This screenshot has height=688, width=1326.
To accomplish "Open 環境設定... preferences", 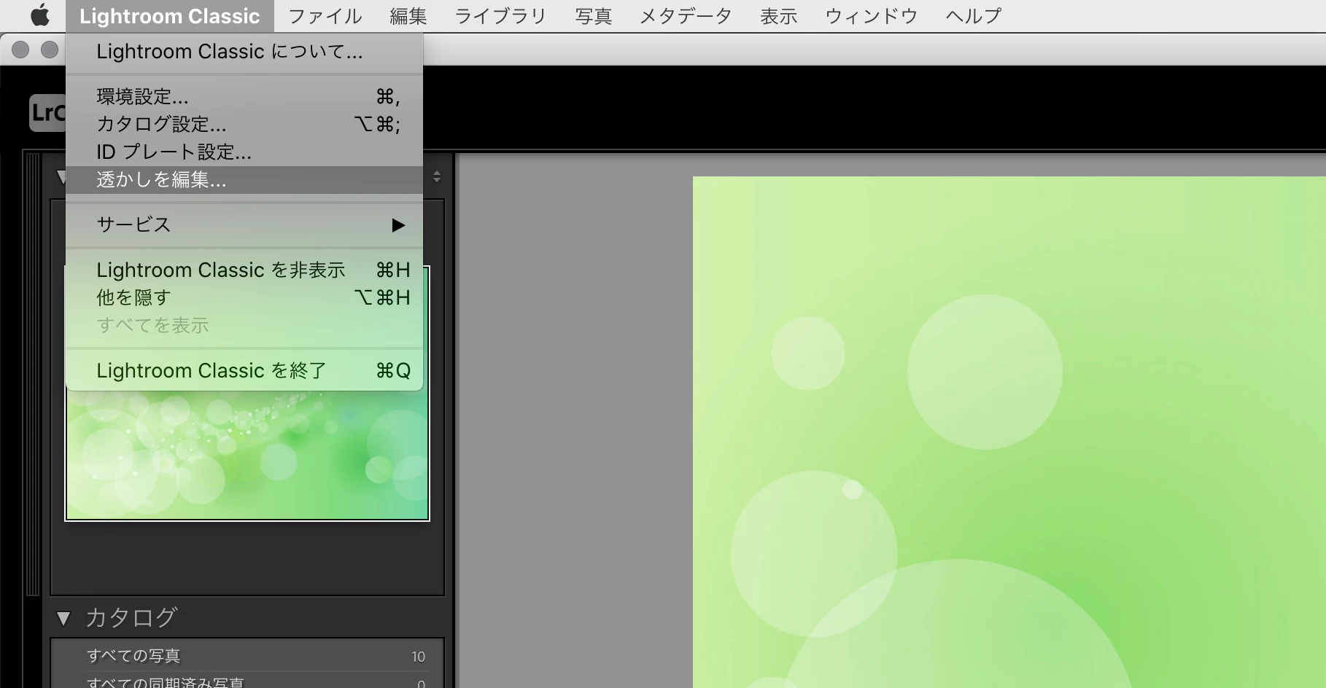I will 244,96.
